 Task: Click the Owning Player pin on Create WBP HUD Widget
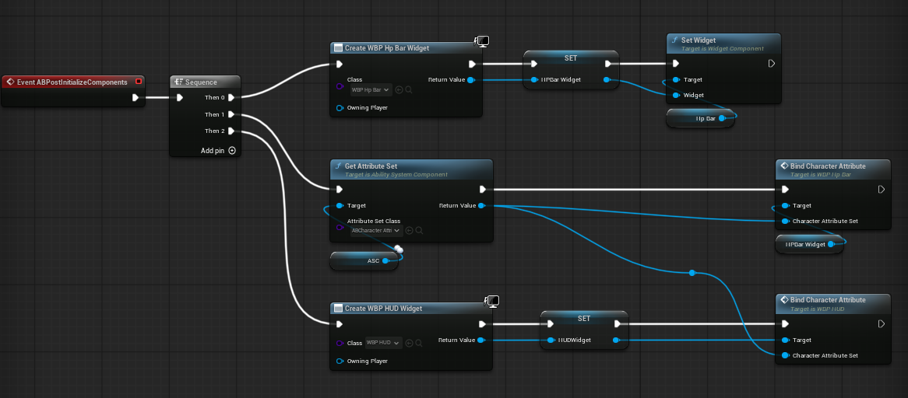(x=340, y=361)
